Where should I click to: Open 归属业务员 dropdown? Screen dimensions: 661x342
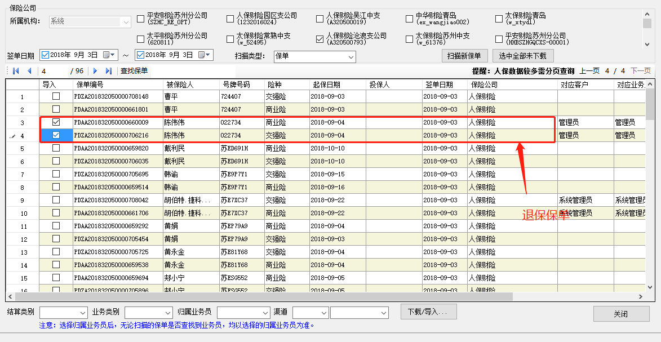265,313
